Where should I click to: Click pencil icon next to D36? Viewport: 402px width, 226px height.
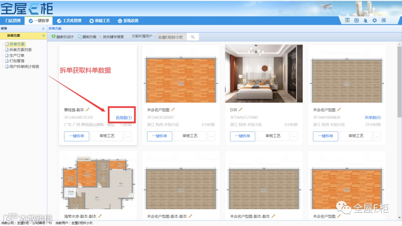point(240,109)
